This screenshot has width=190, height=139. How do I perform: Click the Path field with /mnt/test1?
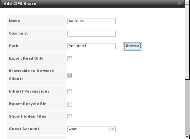pyautogui.click(x=91, y=46)
